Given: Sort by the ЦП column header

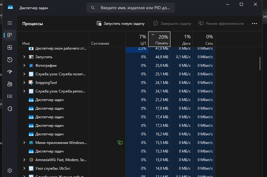Looking at the screenshot, I should pyautogui.click(x=137, y=39).
